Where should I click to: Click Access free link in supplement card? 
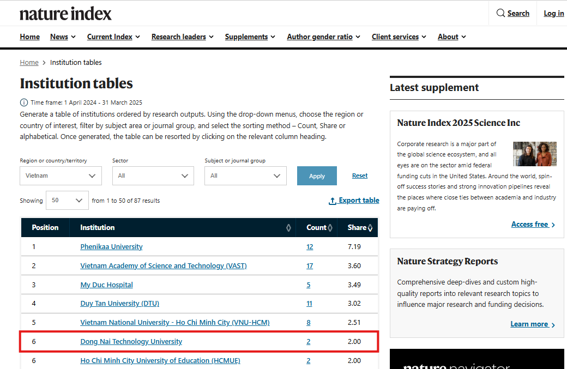533,225
